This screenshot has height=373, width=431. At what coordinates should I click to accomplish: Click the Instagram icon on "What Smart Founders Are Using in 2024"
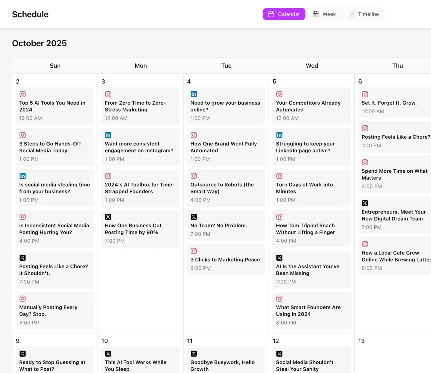click(x=279, y=299)
